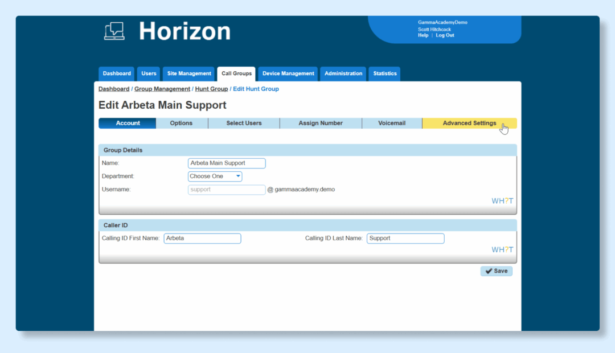Select the Call Groups tab
Viewport: 615px width, 353px height.
(x=236, y=74)
